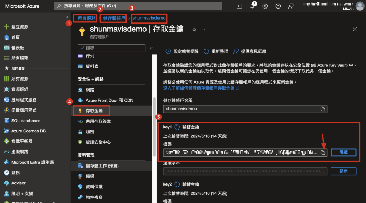
Task: Open the notifications bell icon
Action: (x=252, y=6)
